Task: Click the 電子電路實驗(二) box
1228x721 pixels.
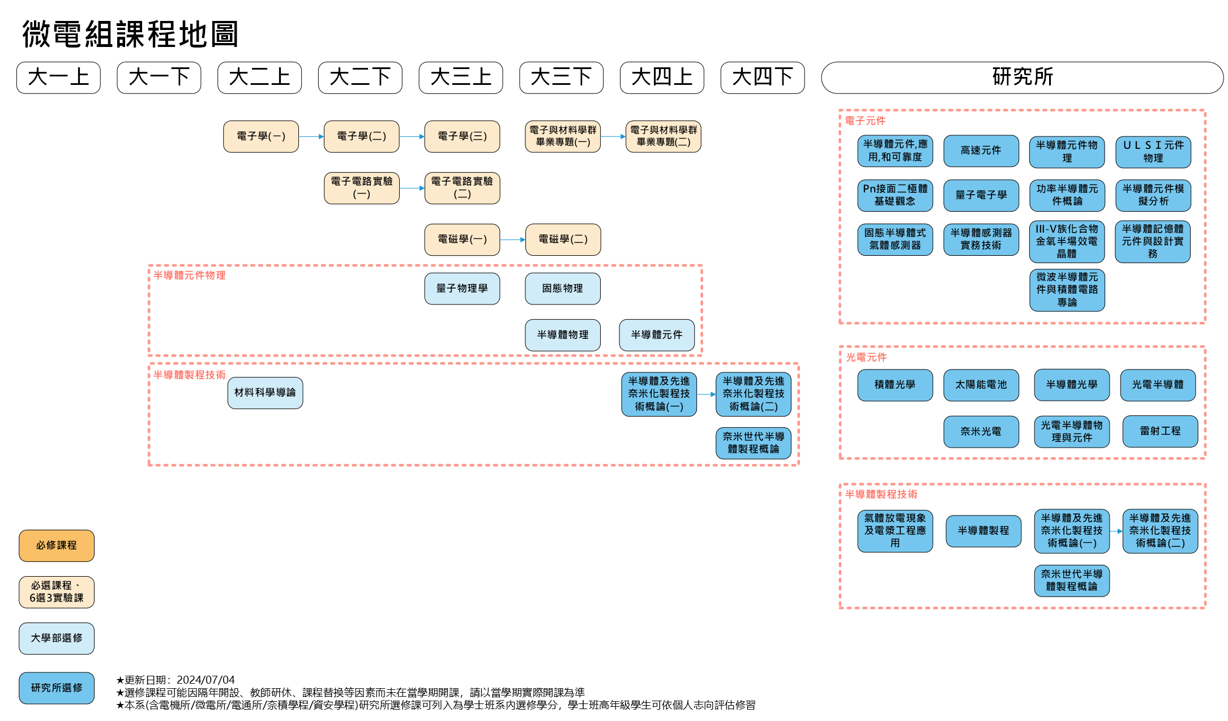Action: coord(462,188)
